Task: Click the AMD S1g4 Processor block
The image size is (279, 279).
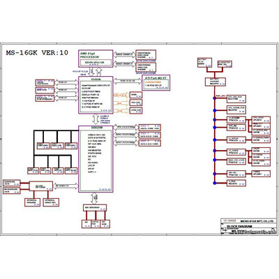Action: pos(96,59)
